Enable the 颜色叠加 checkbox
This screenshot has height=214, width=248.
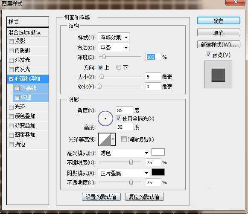pos(11,116)
